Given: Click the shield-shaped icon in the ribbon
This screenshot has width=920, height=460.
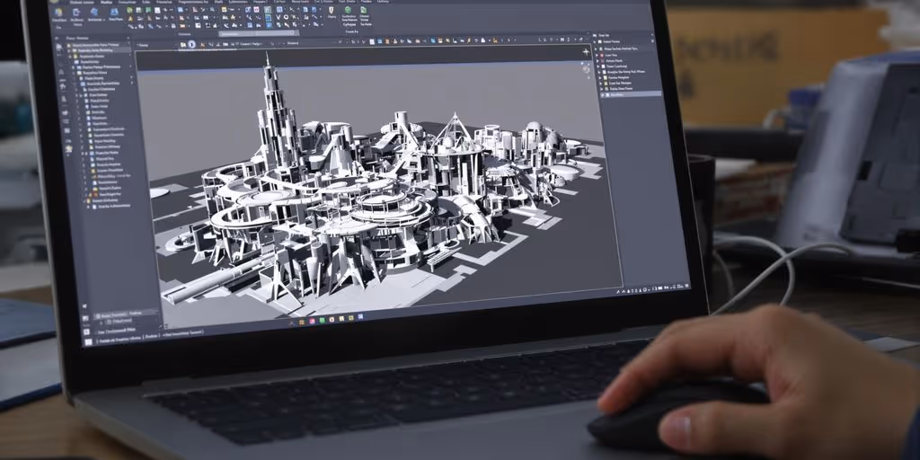Looking at the screenshot, I should (332, 10).
